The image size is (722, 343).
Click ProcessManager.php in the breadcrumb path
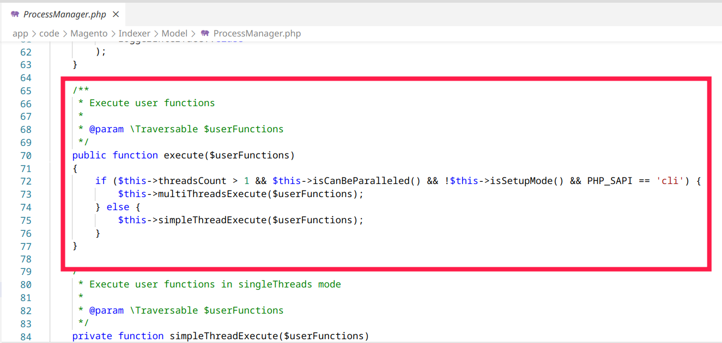(x=257, y=34)
